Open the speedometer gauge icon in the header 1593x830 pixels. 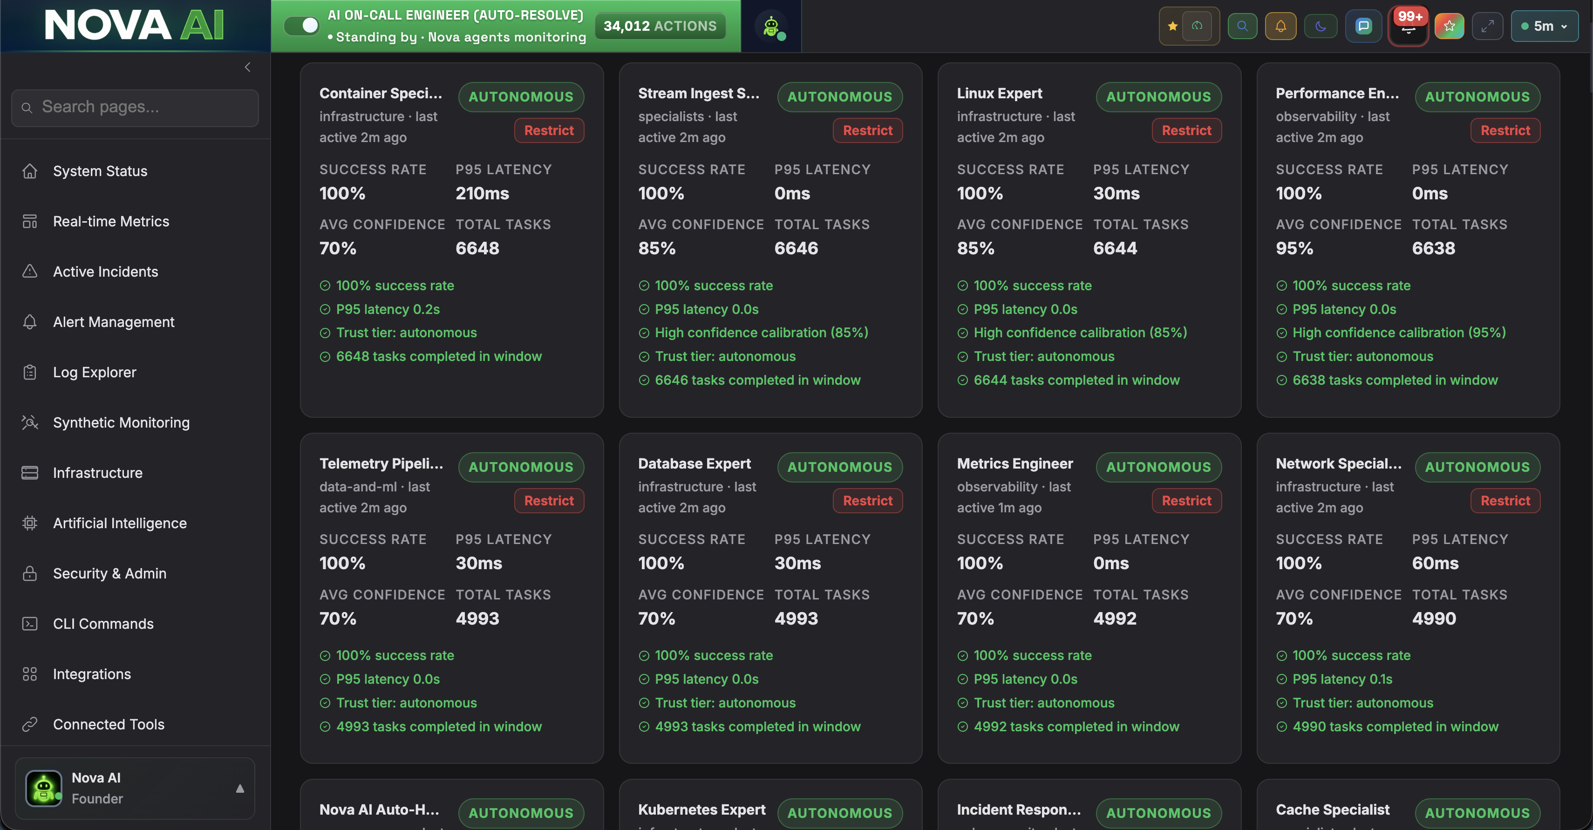(x=1197, y=26)
